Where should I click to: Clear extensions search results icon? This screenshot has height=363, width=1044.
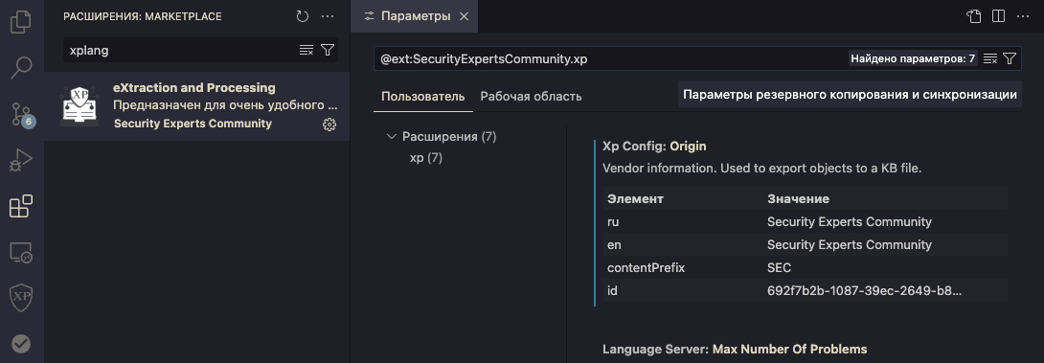[x=306, y=50]
